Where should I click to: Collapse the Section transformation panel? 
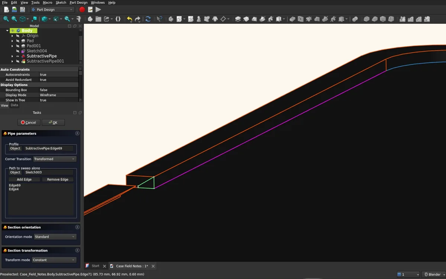tap(77, 250)
